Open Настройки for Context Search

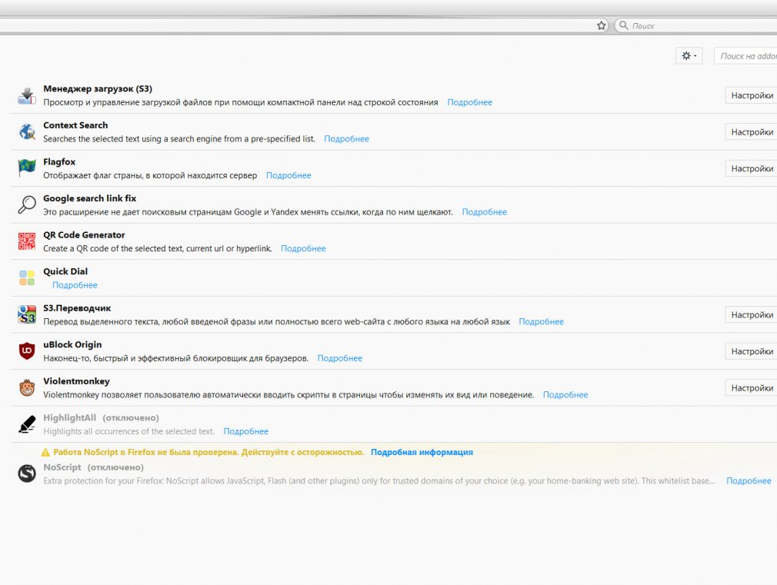click(x=752, y=132)
